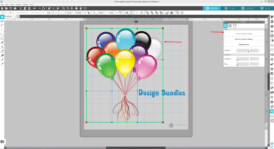Open the Line Style panel icon
The width and height of the screenshot is (274, 149).
pyautogui.click(x=272, y=31)
